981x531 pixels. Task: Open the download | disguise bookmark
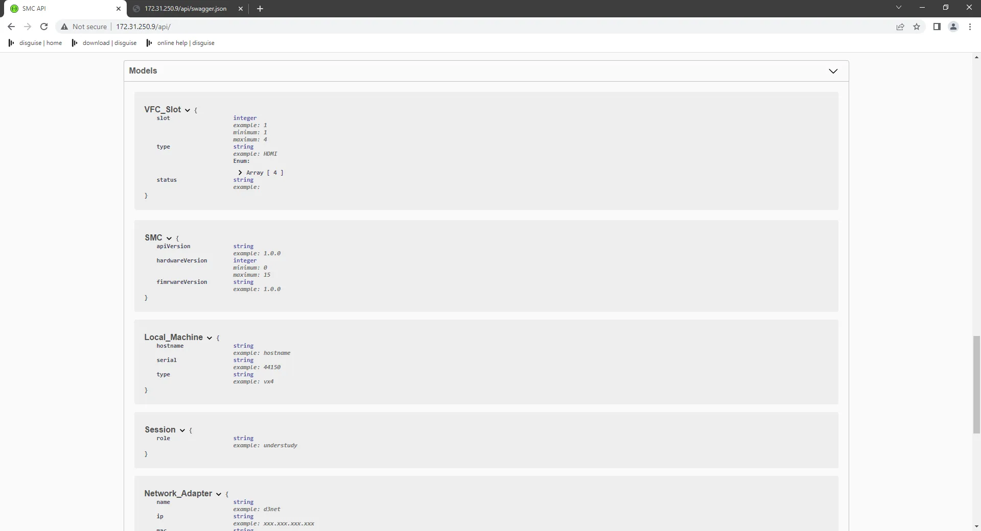pyautogui.click(x=110, y=43)
